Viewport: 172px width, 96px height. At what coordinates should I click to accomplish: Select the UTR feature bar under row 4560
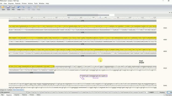tap(83, 33)
